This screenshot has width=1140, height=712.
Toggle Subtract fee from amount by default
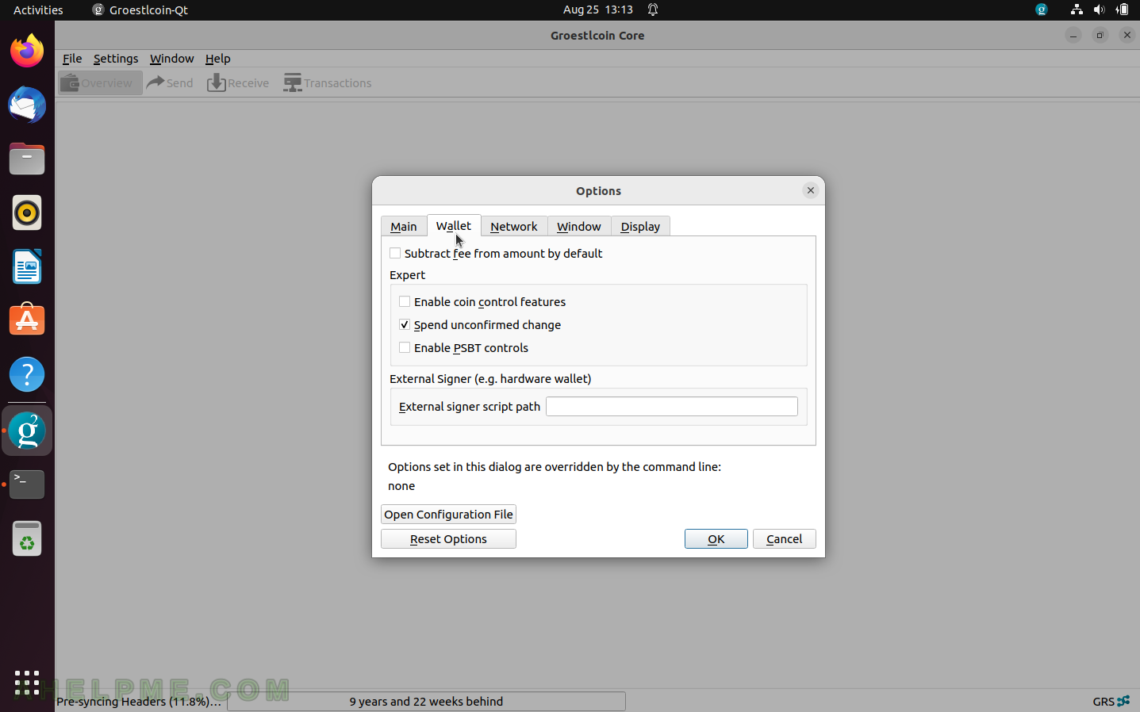click(496, 254)
